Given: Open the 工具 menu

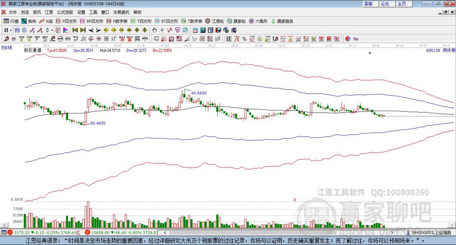Looking at the screenshot, I should point(93,12).
